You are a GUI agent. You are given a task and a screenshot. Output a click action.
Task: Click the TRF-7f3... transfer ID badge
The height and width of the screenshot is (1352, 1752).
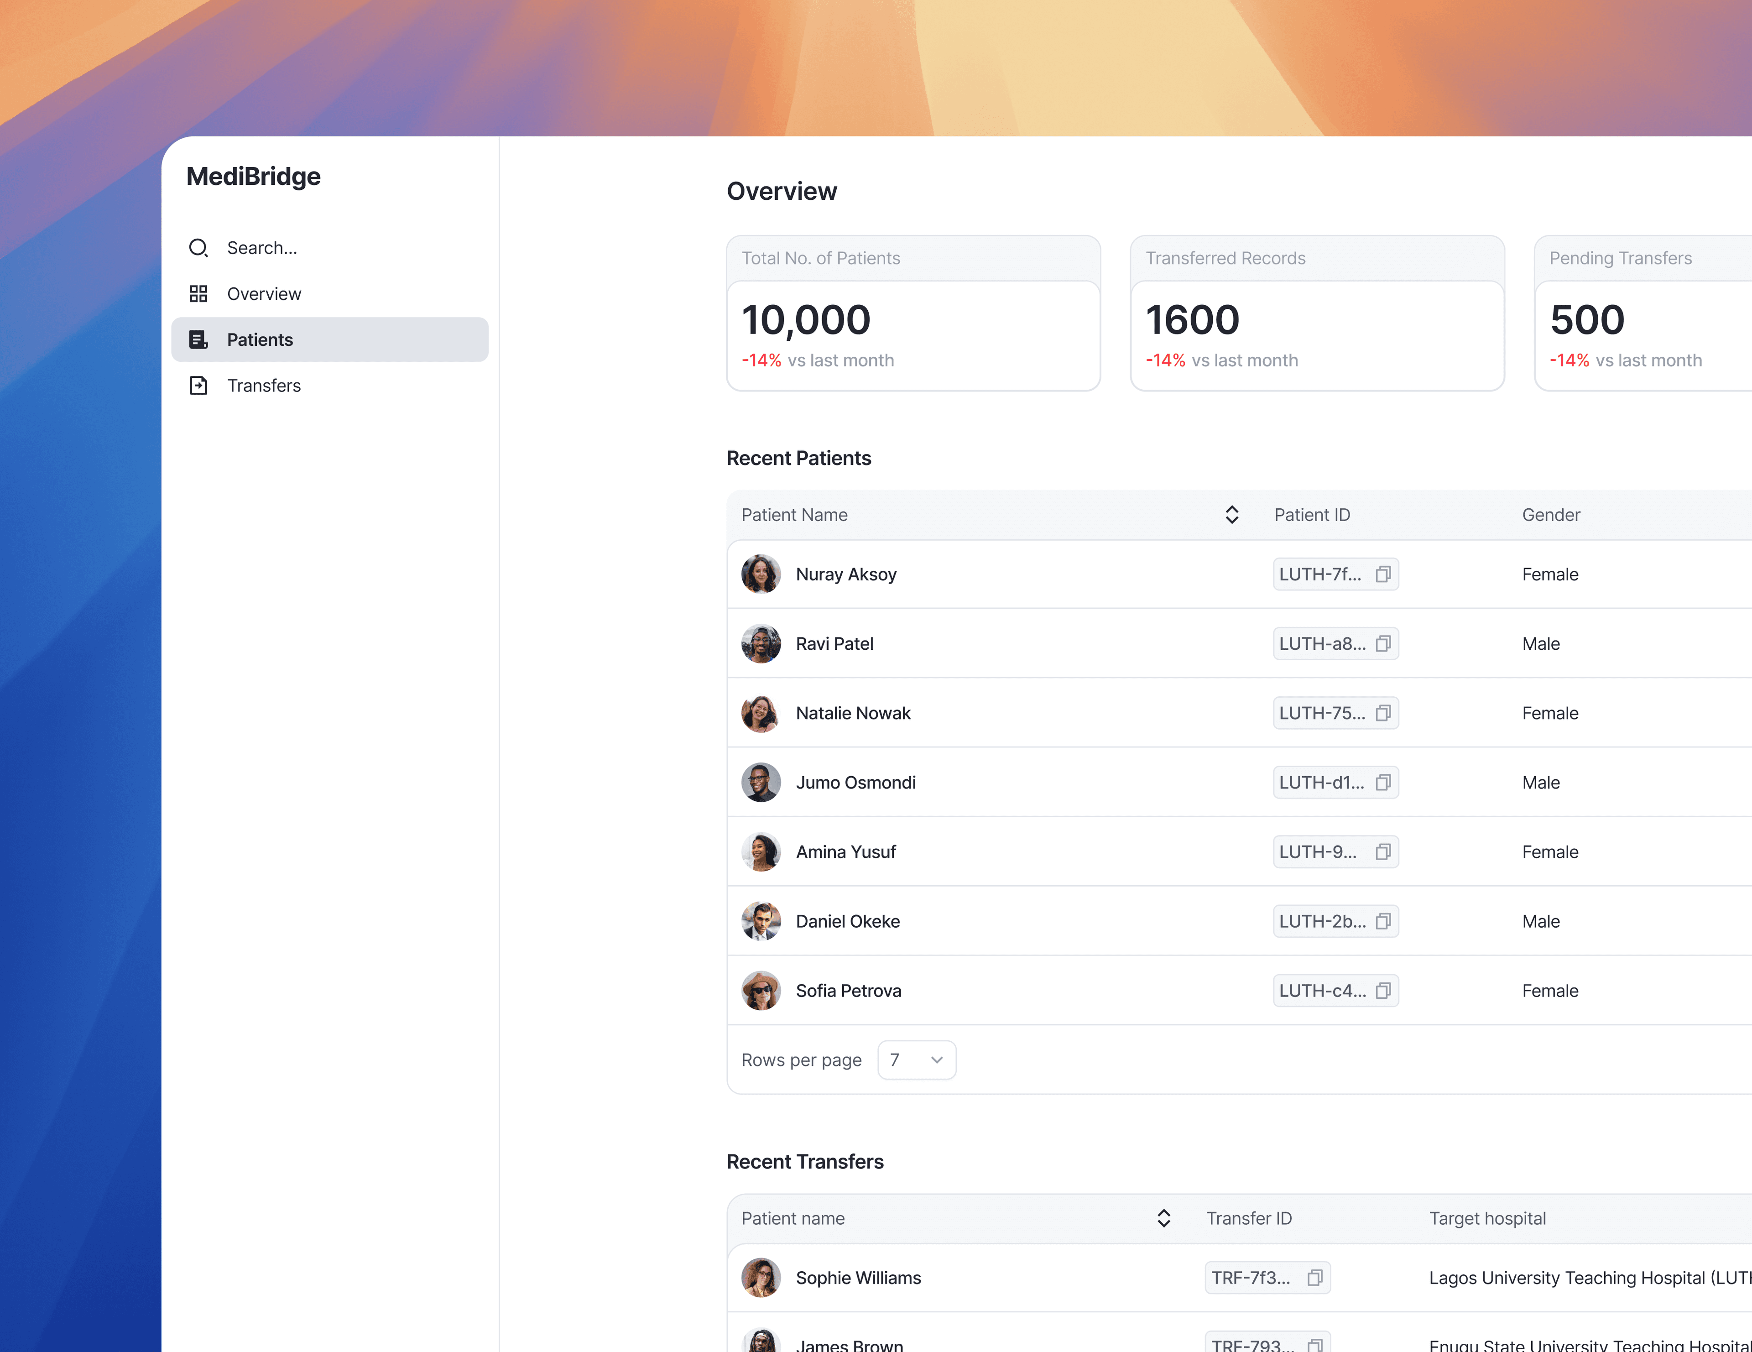[1267, 1277]
